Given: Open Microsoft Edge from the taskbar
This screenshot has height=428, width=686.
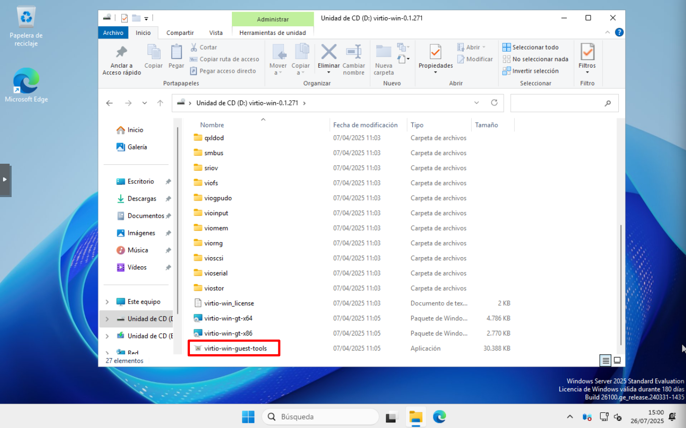Looking at the screenshot, I should (439, 417).
